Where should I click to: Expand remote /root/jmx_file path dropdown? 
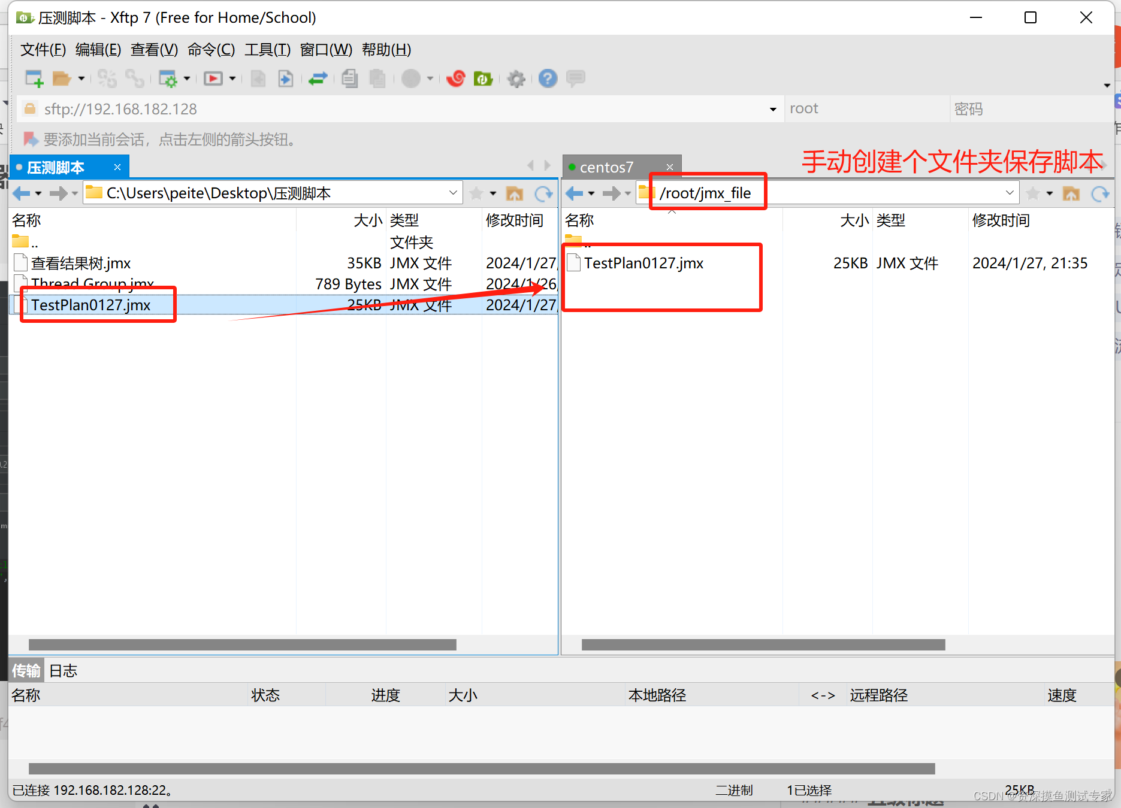[x=1010, y=193]
